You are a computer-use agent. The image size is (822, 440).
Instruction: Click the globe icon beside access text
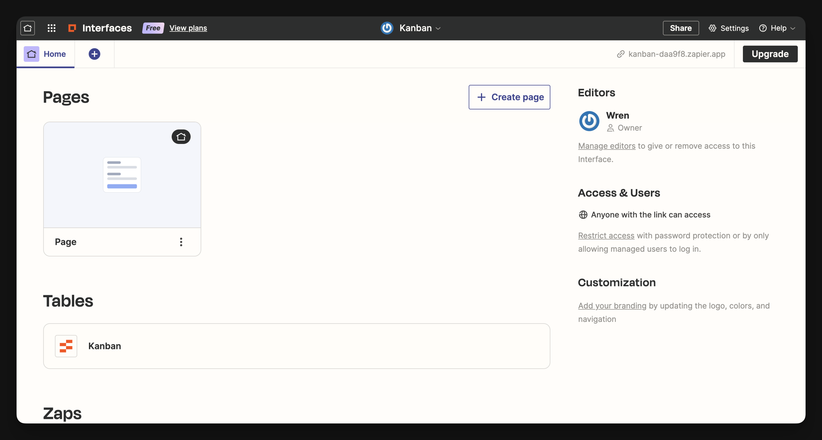(x=583, y=215)
